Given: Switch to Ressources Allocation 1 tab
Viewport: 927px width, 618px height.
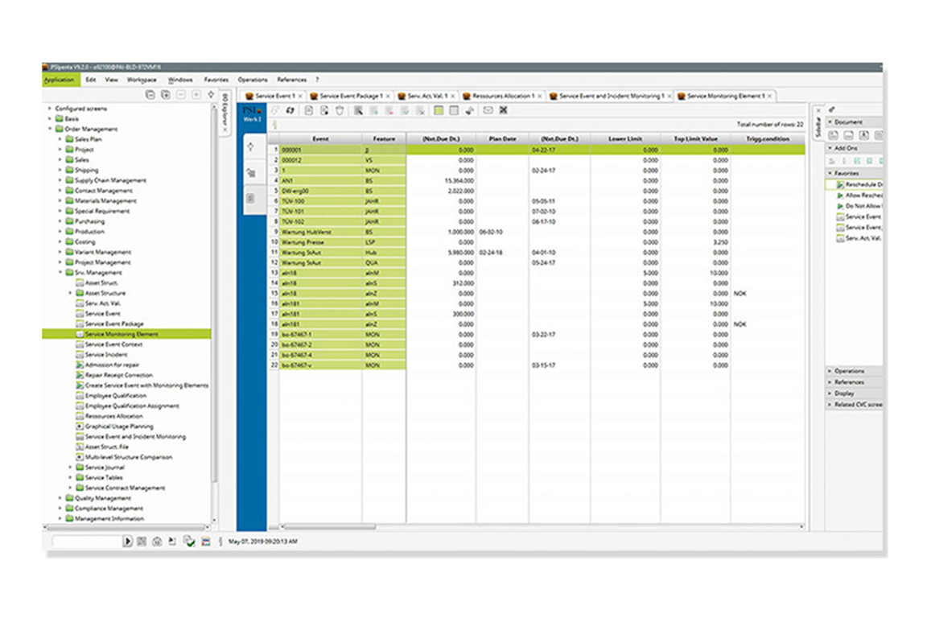Looking at the screenshot, I should [x=502, y=96].
